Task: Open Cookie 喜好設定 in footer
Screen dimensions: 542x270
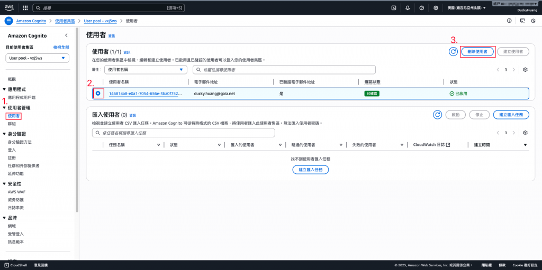Action: pyautogui.click(x=525, y=265)
